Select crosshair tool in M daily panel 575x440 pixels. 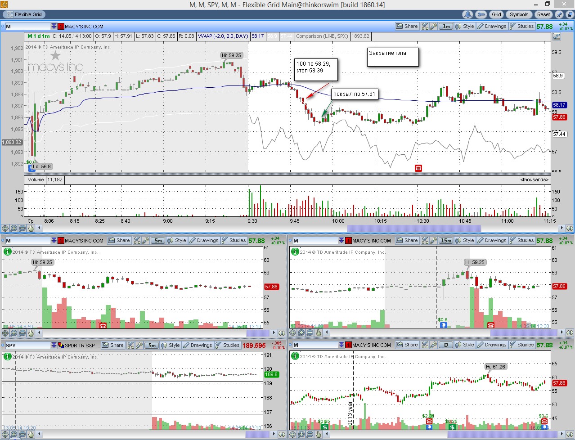tap(293, 434)
